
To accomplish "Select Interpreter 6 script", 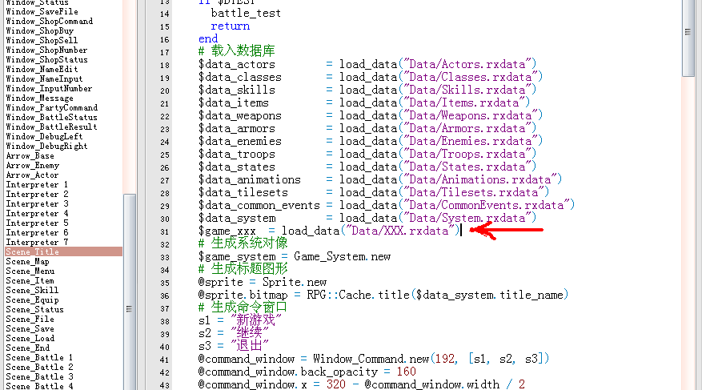I will [37, 233].
